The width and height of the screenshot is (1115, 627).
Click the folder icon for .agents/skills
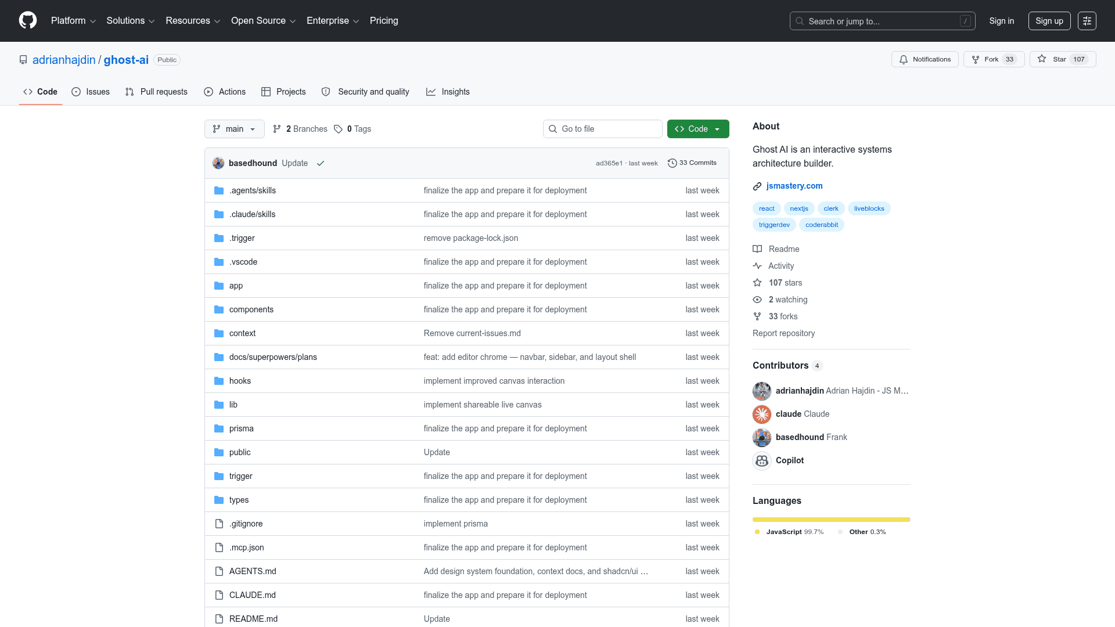click(x=219, y=190)
